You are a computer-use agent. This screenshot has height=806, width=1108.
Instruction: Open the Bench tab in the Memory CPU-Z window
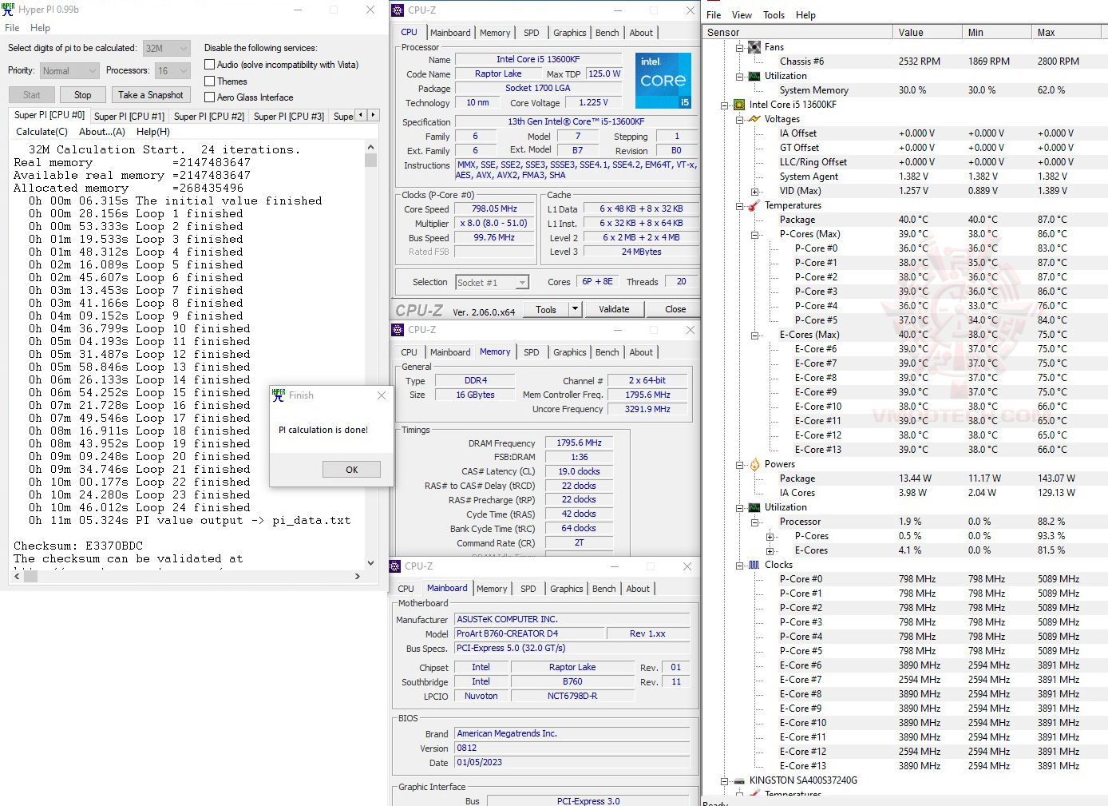[607, 352]
